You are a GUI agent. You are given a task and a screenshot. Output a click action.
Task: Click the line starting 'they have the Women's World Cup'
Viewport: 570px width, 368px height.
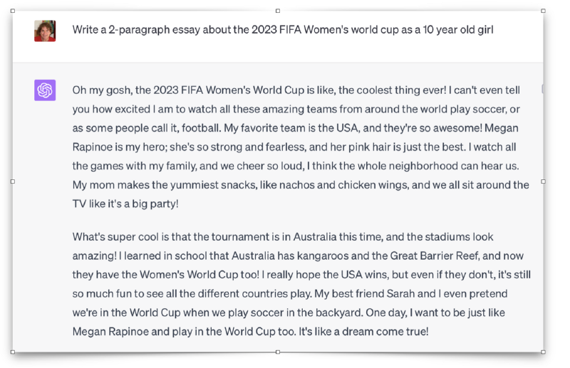click(x=301, y=275)
